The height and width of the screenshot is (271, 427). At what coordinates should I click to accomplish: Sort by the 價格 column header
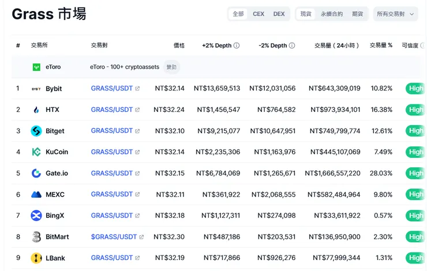pyautogui.click(x=179, y=46)
